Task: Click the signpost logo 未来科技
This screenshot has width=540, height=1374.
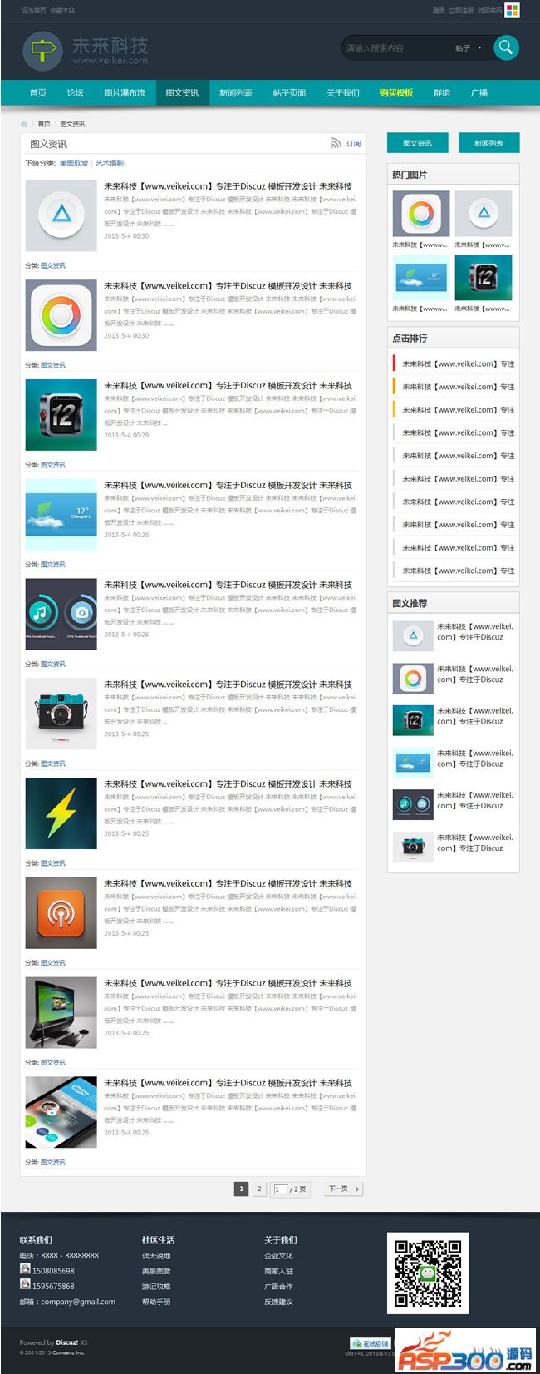Action: click(x=86, y=50)
